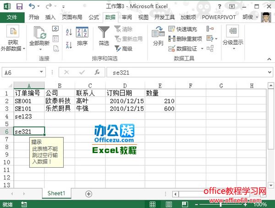
Task: Toggle the Filter funnel icon
Action: pyautogui.click(x=104, y=32)
